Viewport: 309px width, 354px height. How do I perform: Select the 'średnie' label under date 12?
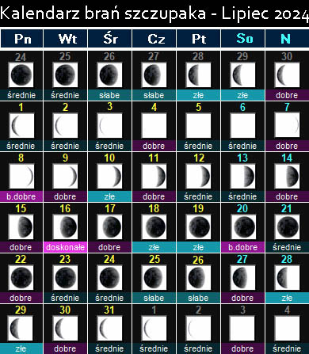tap(198, 196)
